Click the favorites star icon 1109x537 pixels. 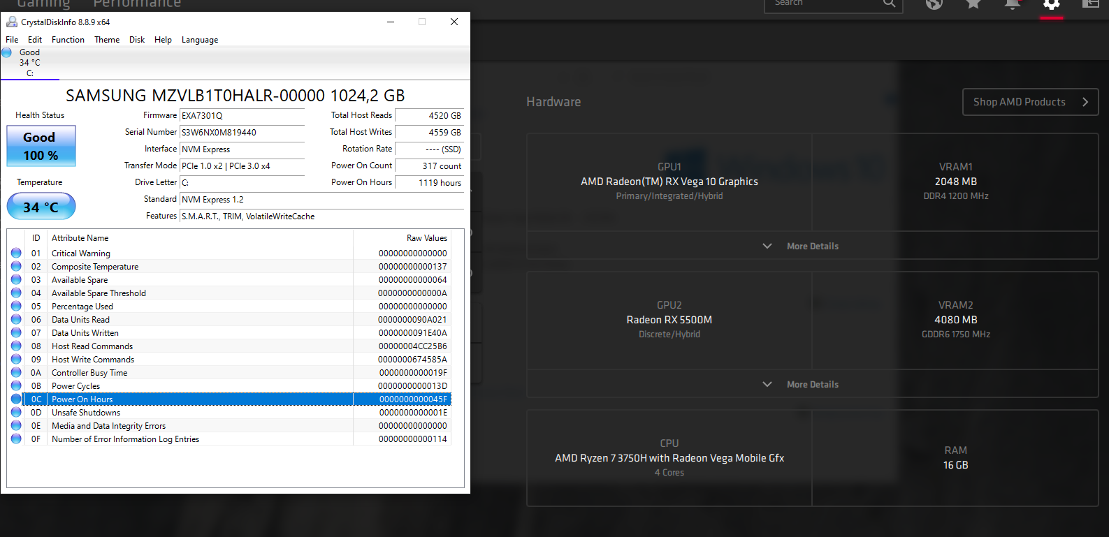(x=973, y=4)
